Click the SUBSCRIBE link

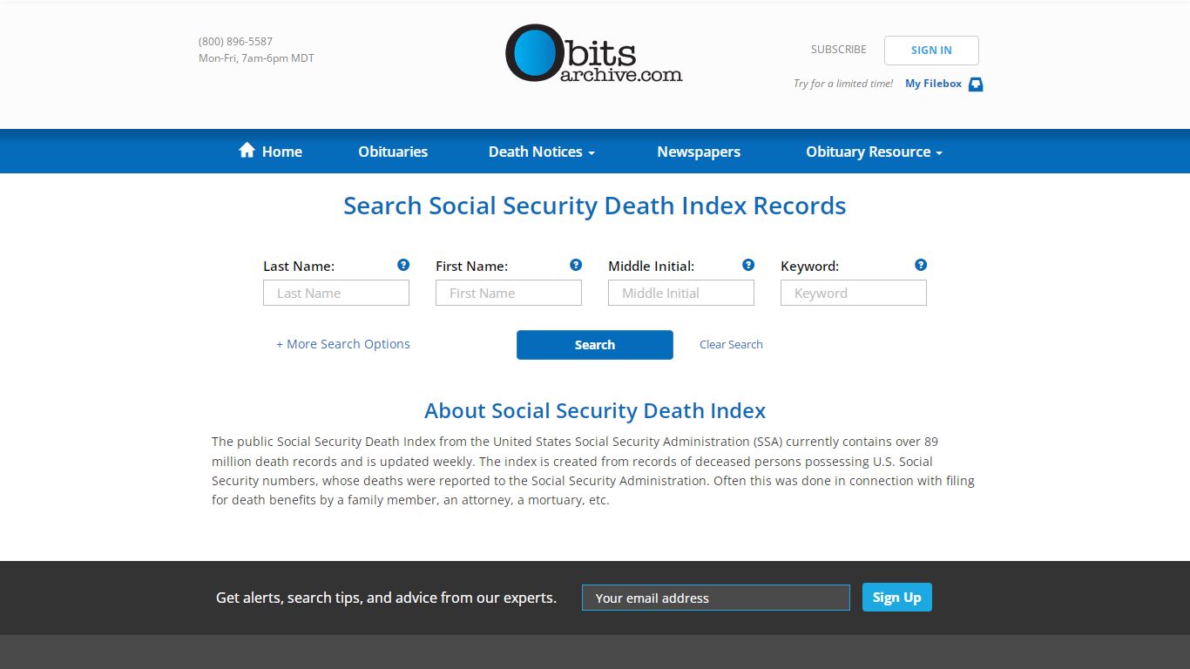[x=838, y=50]
